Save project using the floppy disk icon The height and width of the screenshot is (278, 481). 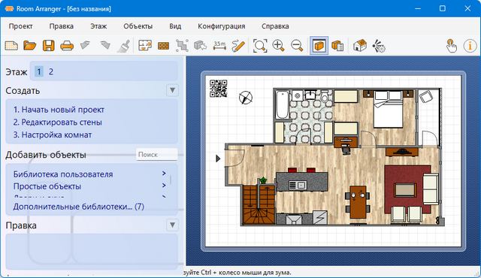[48, 46]
